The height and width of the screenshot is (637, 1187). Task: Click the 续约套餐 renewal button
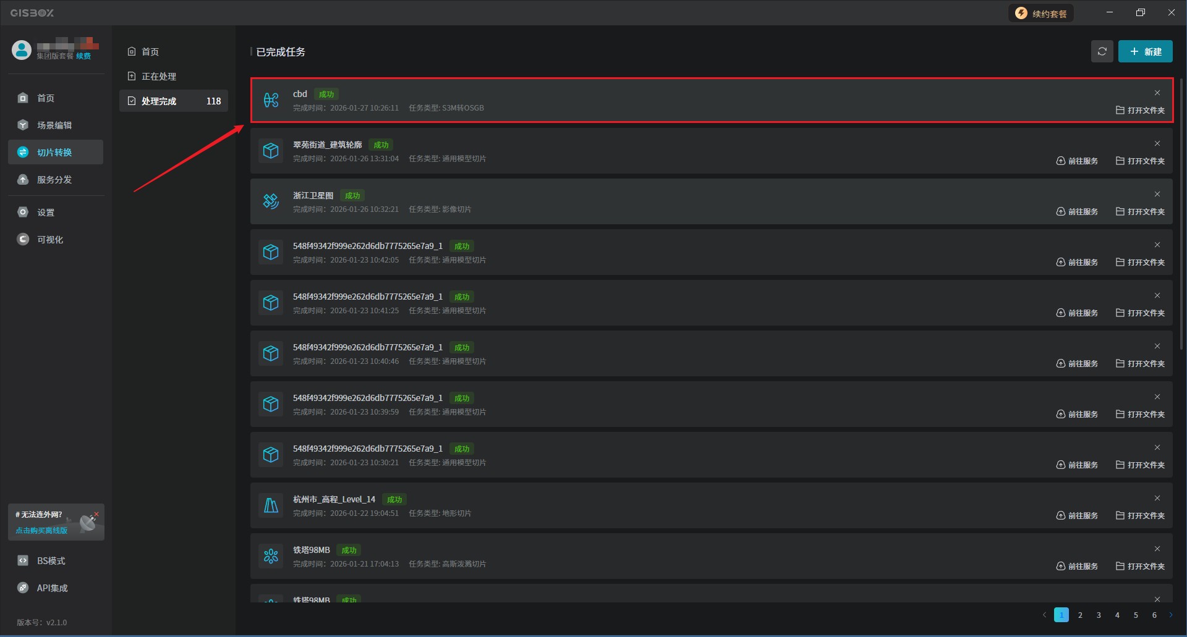click(1041, 14)
